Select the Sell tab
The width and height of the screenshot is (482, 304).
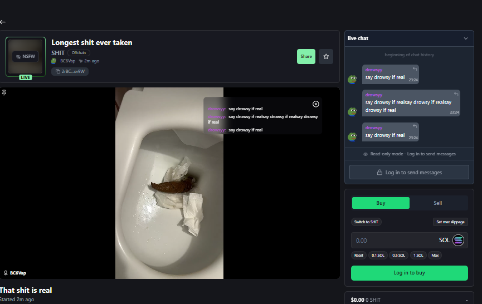tap(438, 203)
